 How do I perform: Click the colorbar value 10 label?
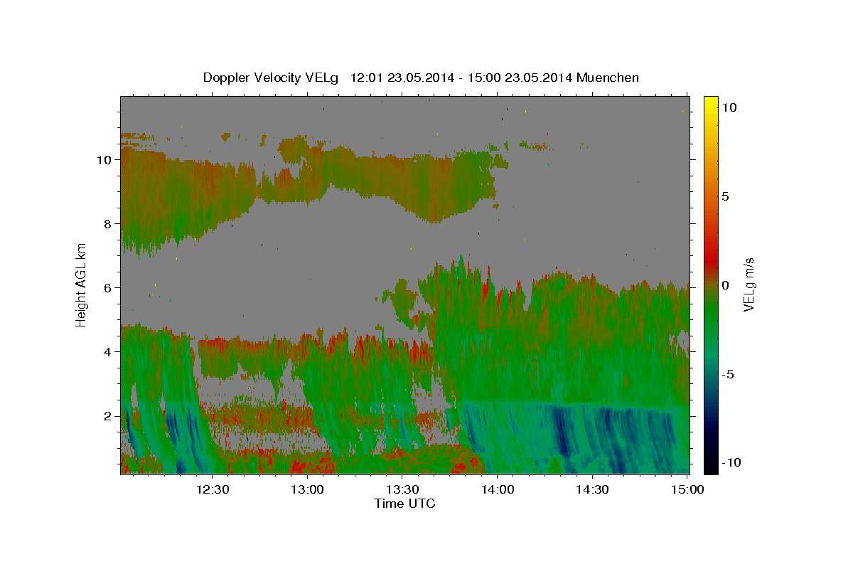point(729,107)
